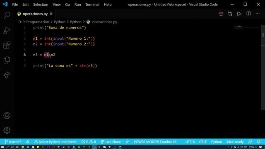Open the Help menu
This screenshot has height=149, width=265.
point(108,5)
